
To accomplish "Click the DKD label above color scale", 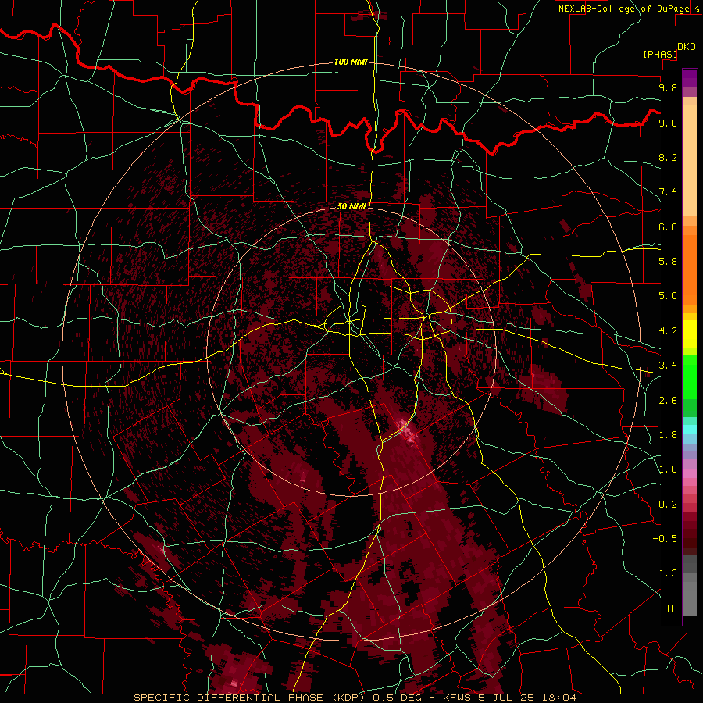I will (x=687, y=47).
